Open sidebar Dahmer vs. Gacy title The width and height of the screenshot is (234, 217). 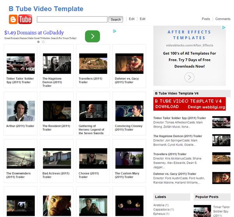tap(175, 174)
